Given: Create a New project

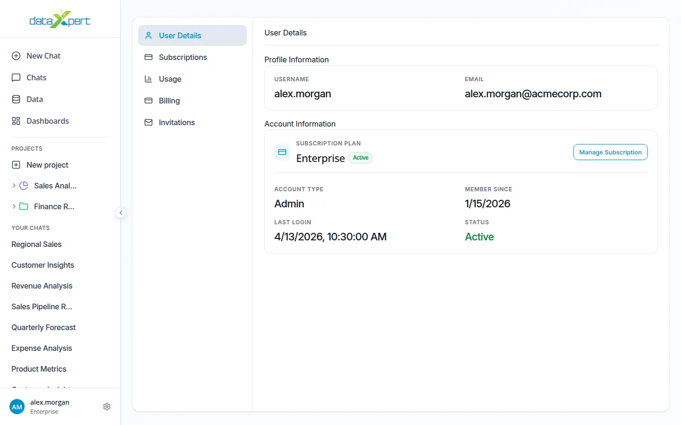Looking at the screenshot, I should [x=60, y=165].
